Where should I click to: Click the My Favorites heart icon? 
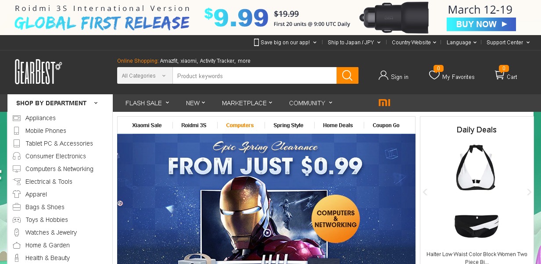(434, 75)
